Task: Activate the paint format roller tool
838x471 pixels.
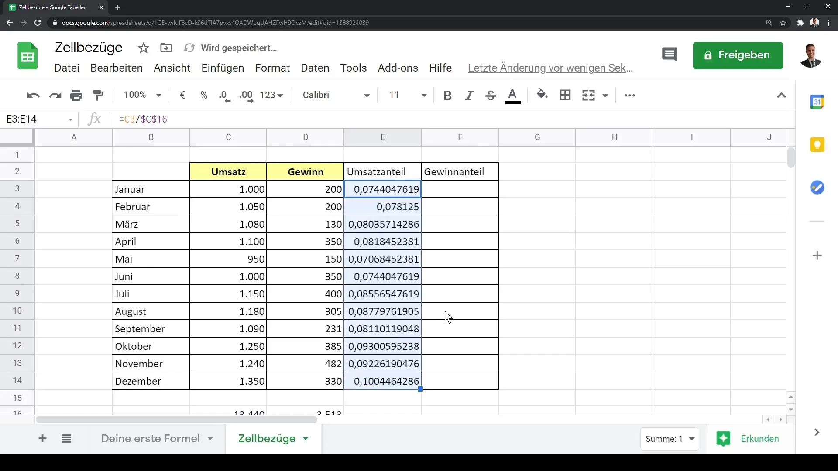Action: [98, 95]
